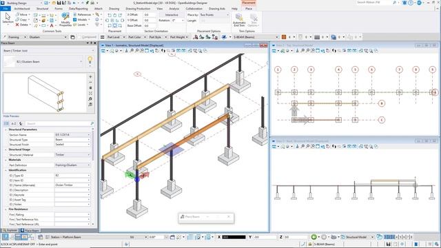Open the Glulam part dropdown
The height and width of the screenshot is (248, 441).
click(x=48, y=37)
